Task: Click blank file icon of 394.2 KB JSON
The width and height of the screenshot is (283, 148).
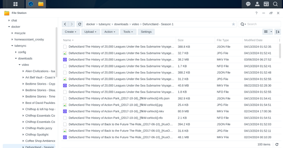Action: [x=65, y=124]
